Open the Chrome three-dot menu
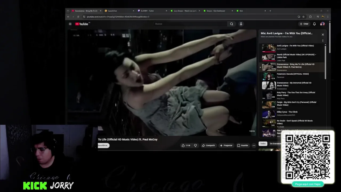 (328, 17)
